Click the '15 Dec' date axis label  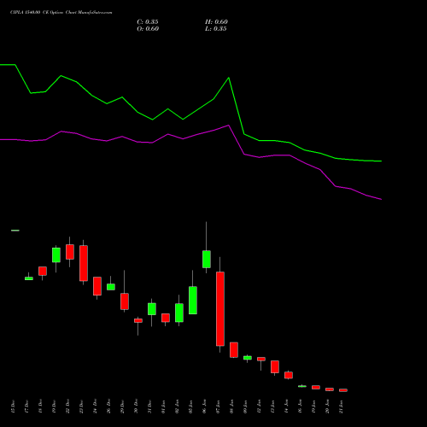pyautogui.click(x=13, y=407)
